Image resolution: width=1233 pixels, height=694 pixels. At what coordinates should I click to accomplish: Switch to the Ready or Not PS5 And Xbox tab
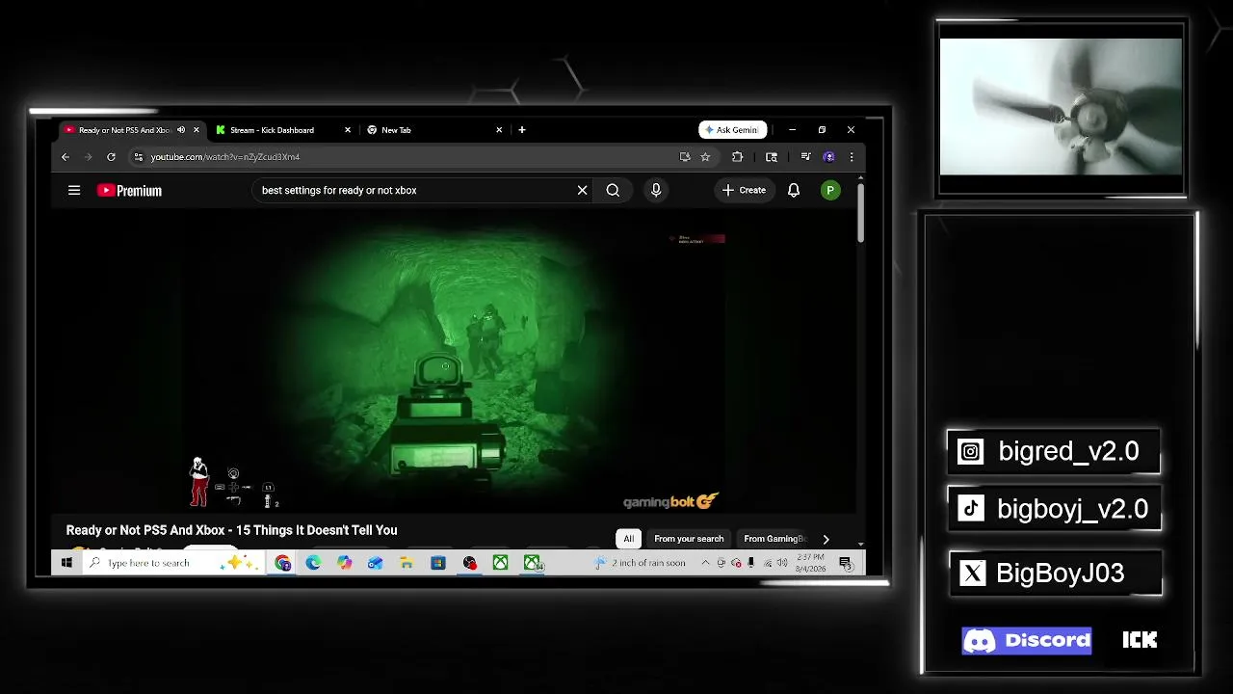132,130
